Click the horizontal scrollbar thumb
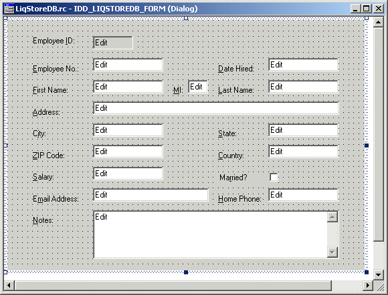The width and height of the screenshot is (388, 295). point(173,286)
